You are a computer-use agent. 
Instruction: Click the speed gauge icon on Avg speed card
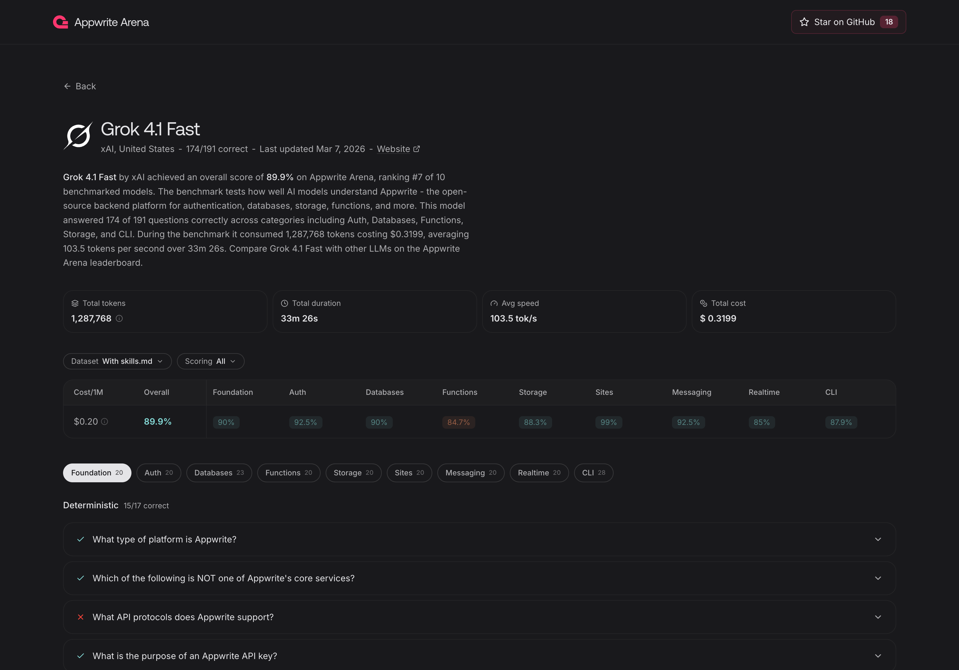coord(494,303)
